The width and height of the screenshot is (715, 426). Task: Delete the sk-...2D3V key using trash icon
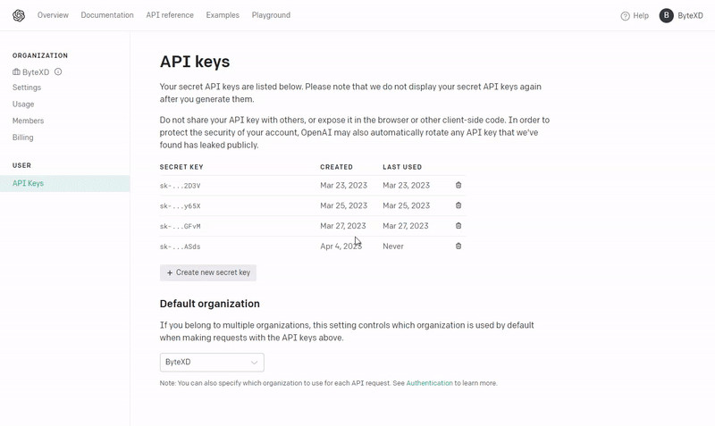click(458, 185)
